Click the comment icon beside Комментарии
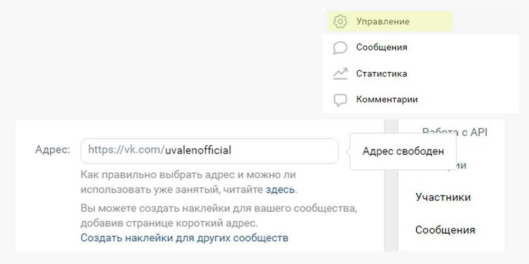The image size is (529, 264). [340, 100]
